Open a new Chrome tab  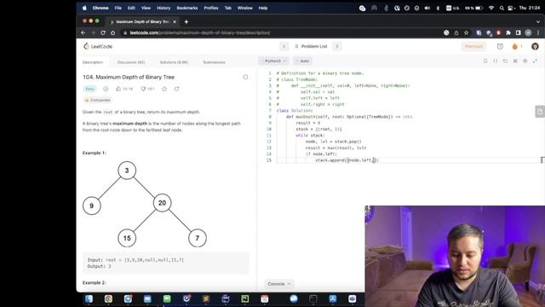[186, 21]
